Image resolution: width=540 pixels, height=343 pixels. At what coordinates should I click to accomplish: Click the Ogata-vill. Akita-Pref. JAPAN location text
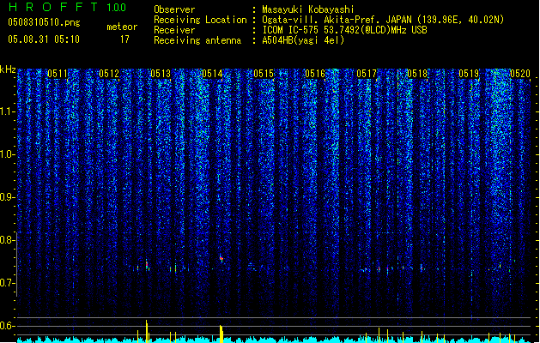(383, 20)
